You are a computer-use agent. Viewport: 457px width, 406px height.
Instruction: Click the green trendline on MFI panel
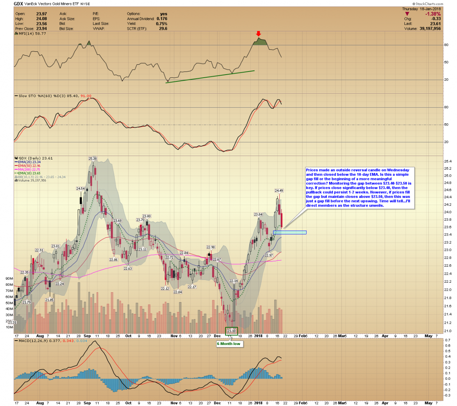click(x=210, y=76)
